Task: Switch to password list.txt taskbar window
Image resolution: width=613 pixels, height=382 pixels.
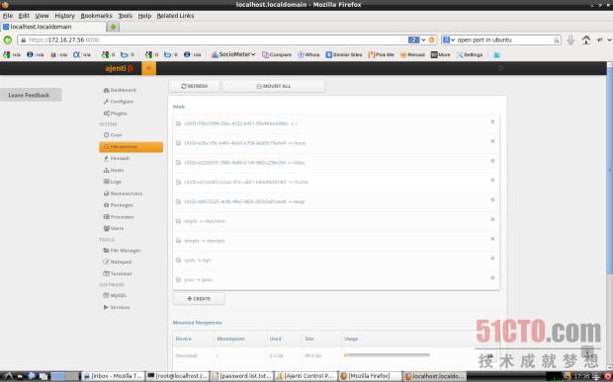Action: tap(241, 376)
